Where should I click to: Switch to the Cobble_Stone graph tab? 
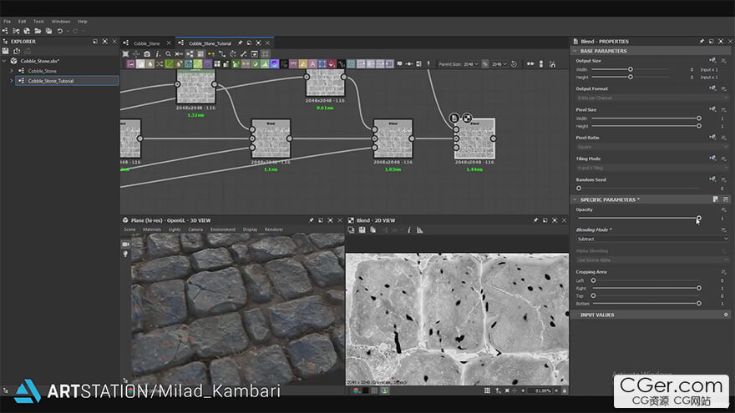click(x=147, y=43)
